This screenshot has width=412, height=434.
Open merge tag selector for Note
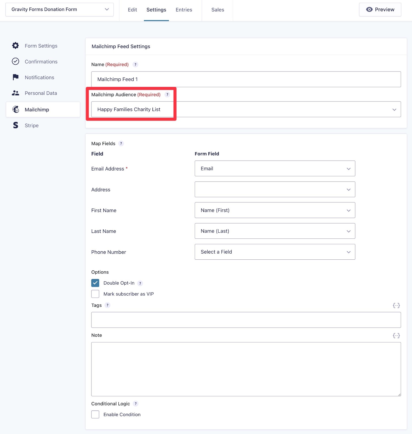(x=396, y=336)
